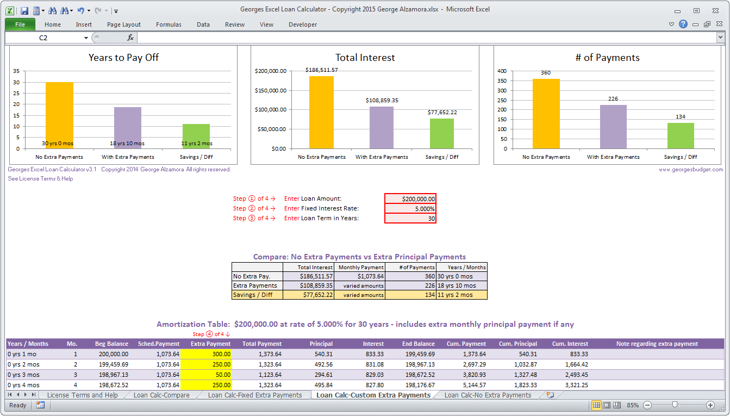
Task: Jump to the last sheet using tab navigation arrow
Action: (x=34, y=395)
